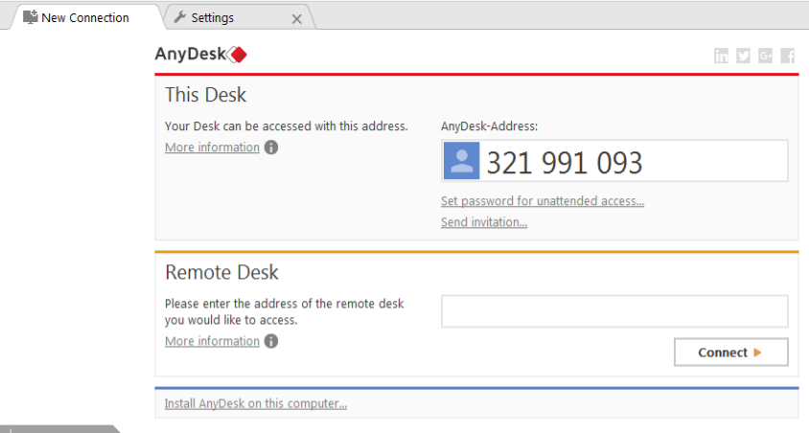Open the Twitter social icon
Viewport: 809px width, 433px height.
coord(743,56)
